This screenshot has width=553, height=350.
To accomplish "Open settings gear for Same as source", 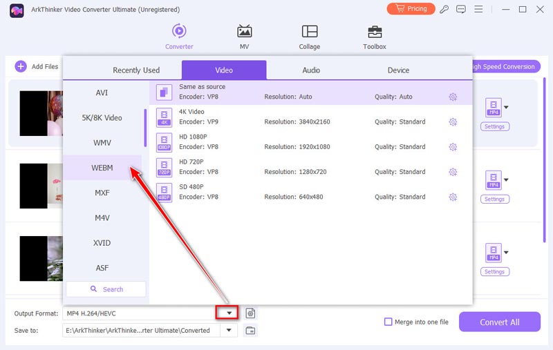I will pyautogui.click(x=453, y=97).
